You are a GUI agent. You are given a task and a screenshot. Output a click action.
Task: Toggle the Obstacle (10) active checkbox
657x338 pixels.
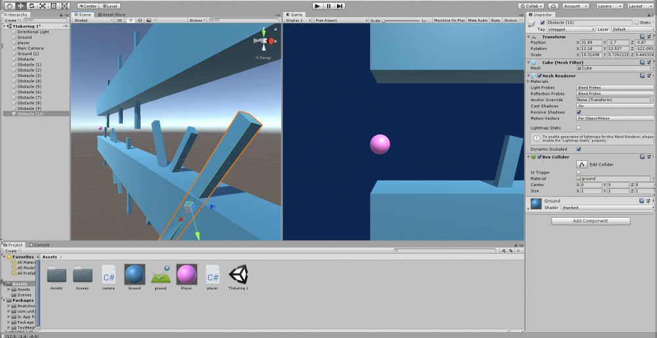tap(543, 22)
